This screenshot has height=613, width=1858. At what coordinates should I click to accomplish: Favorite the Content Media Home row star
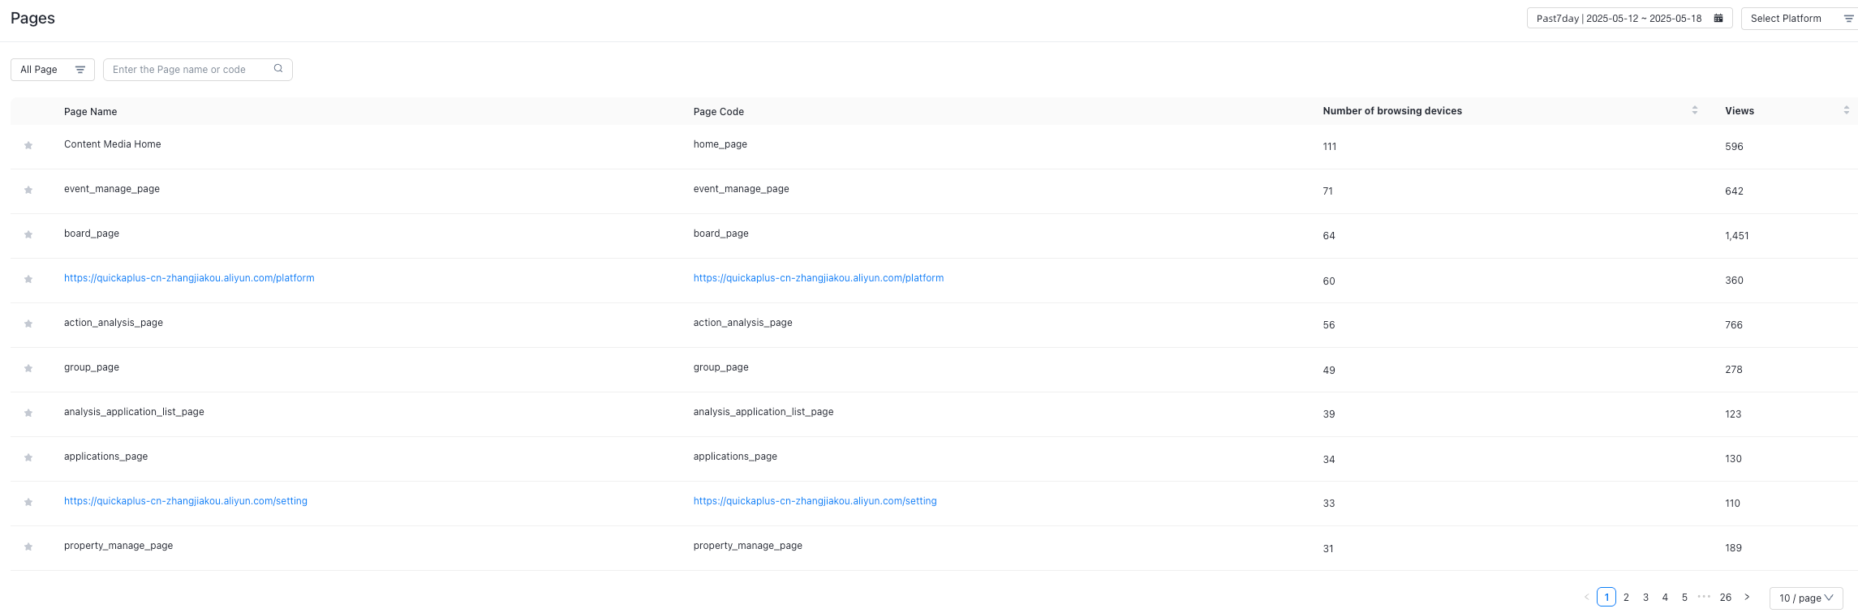28,145
